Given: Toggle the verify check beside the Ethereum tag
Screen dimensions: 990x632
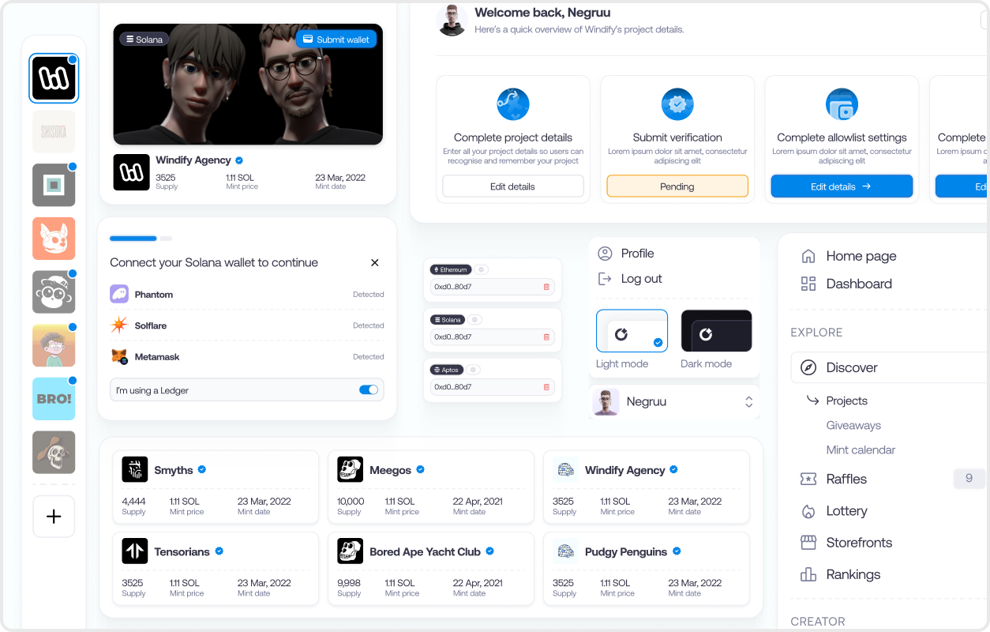Looking at the screenshot, I should [x=481, y=269].
